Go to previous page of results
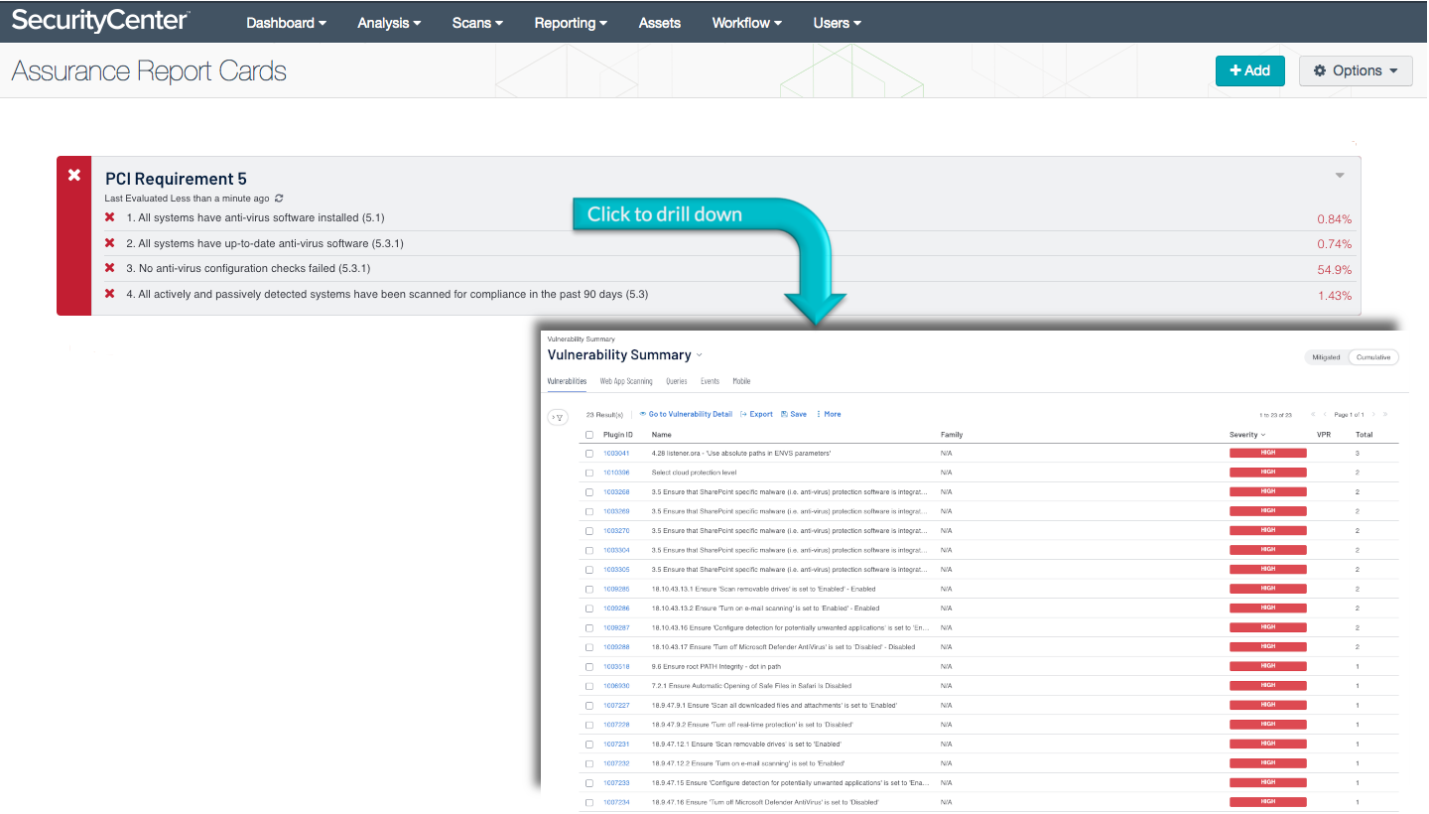1429x814 pixels. (x=1326, y=414)
